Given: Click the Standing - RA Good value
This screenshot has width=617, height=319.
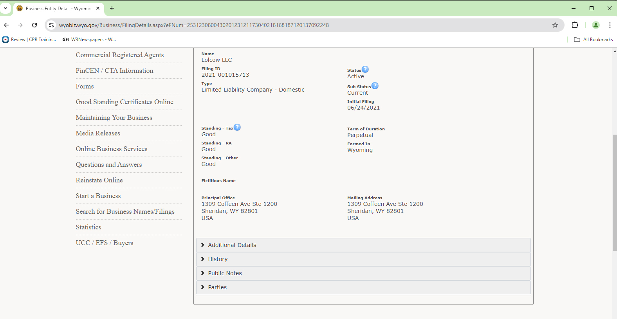Looking at the screenshot, I should (208, 149).
